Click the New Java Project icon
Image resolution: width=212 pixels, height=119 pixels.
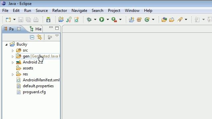(132, 20)
